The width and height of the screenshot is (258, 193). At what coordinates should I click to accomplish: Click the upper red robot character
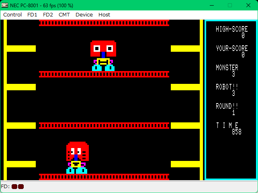(x=103, y=55)
